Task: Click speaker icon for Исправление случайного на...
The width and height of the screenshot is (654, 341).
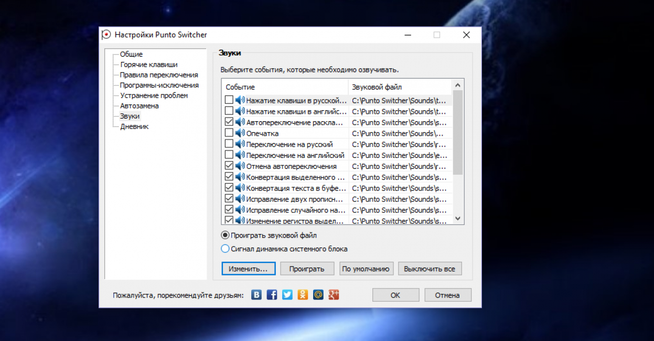Action: pyautogui.click(x=240, y=210)
